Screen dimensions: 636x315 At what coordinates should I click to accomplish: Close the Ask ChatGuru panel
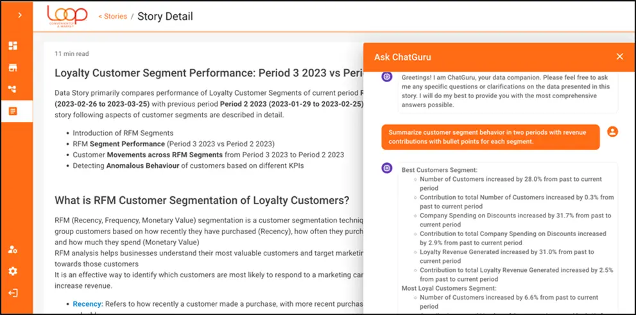[620, 56]
